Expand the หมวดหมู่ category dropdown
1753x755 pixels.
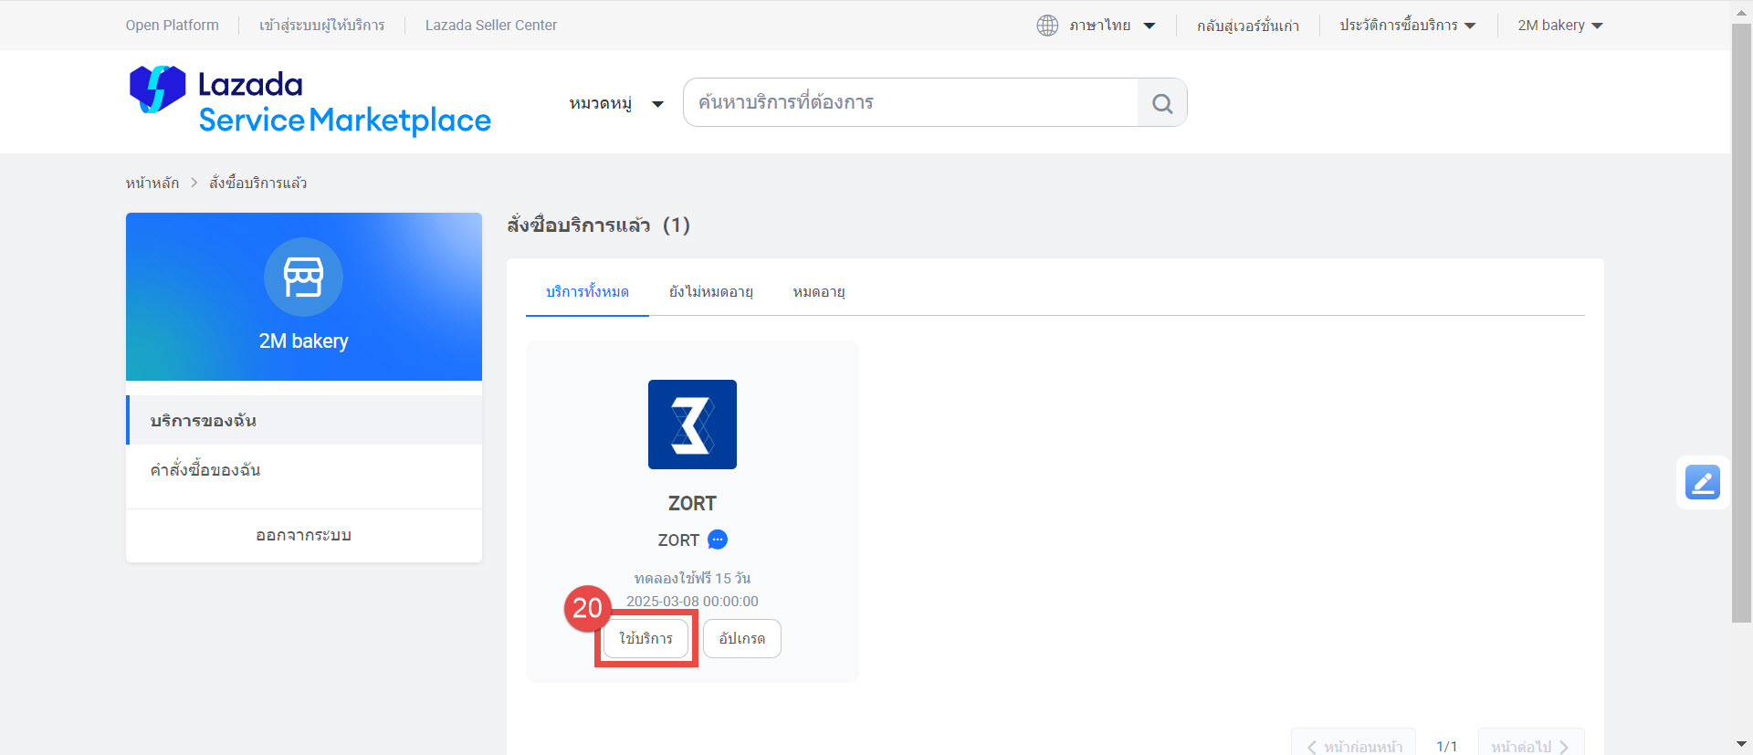(x=616, y=103)
